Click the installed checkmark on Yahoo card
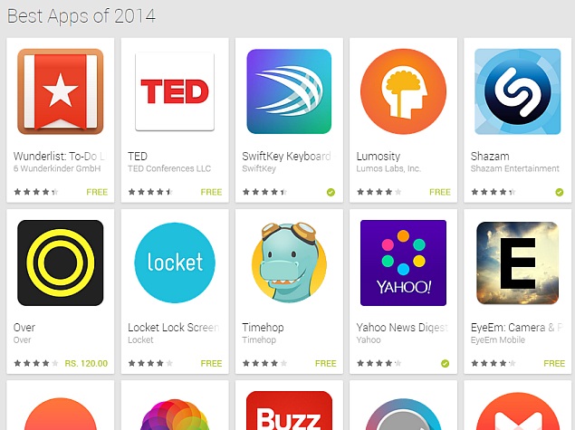This screenshot has width=575, height=430. click(x=446, y=363)
